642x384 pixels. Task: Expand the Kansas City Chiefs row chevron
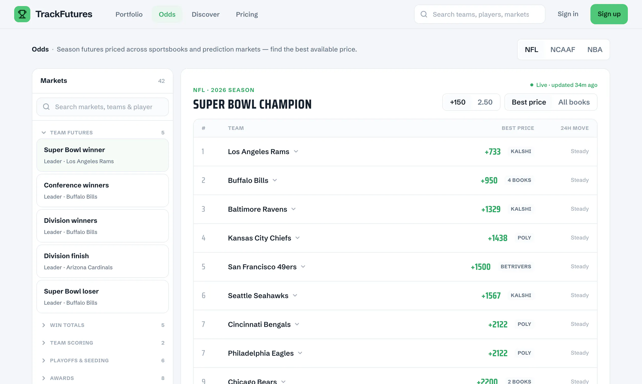point(298,238)
